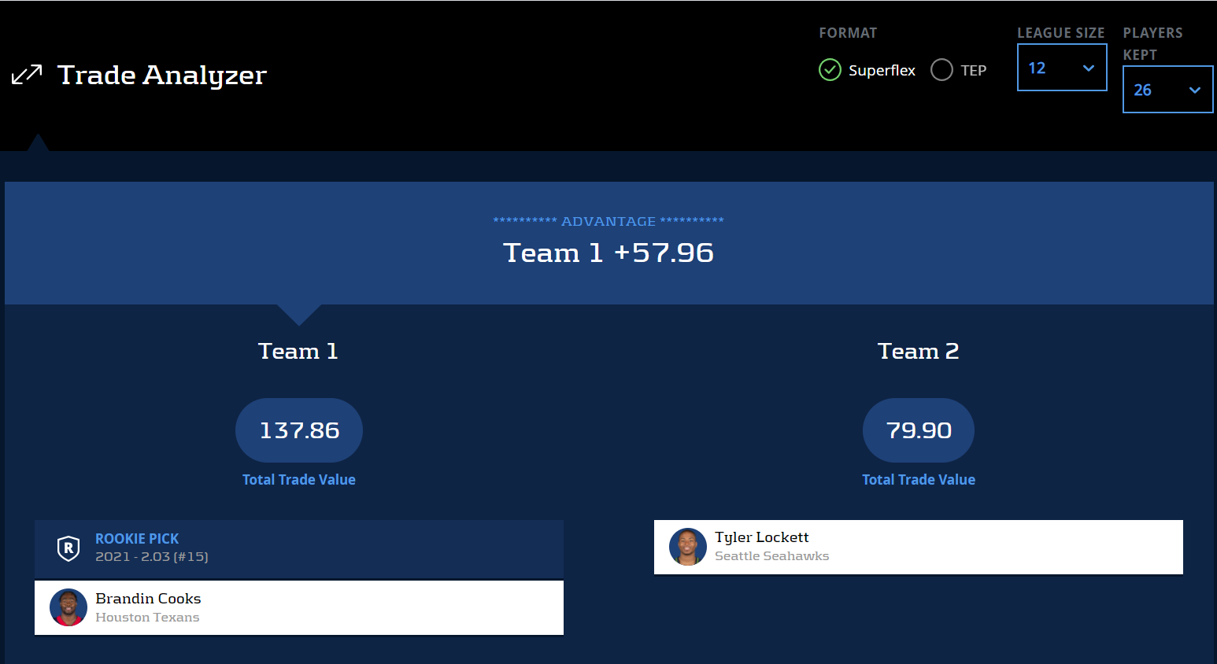Open the Players Kept dropdown
The height and width of the screenshot is (664, 1217).
[1167, 90]
